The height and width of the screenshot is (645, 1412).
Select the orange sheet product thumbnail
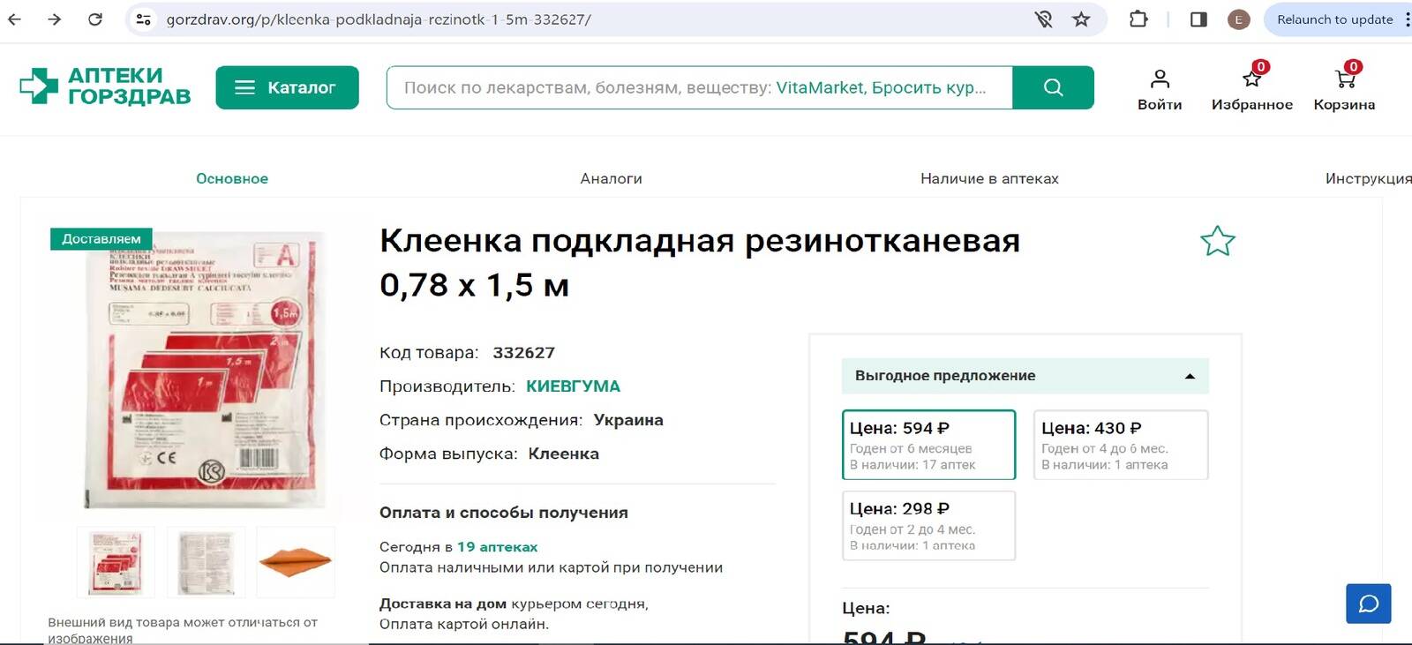(x=296, y=562)
